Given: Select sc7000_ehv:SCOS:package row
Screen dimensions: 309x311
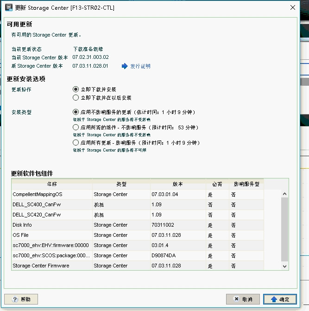Looking at the screenshot, I should coord(138,255).
